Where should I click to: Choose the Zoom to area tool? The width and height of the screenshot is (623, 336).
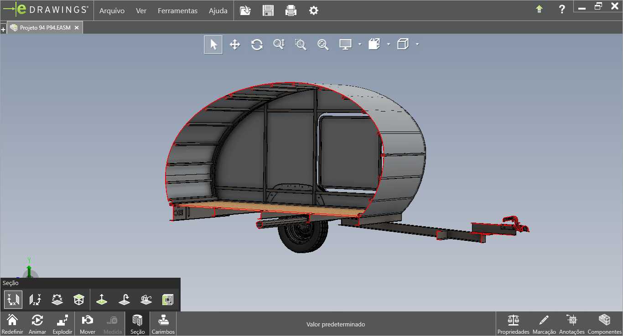click(301, 44)
